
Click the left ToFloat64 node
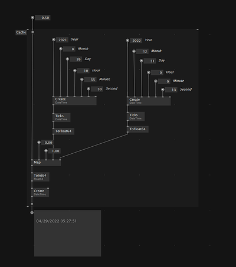pos(63,131)
